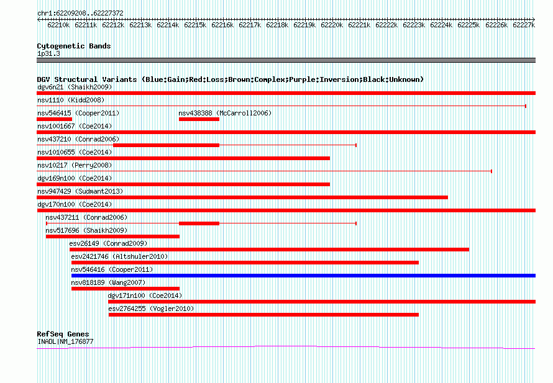Click the 62221k ruler label
Viewport: 553px width, 383px height.
point(359,25)
